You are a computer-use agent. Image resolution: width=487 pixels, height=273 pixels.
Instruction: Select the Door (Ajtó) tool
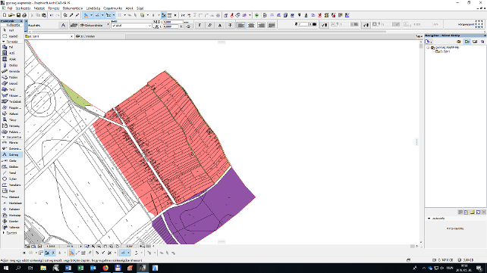[x=11, y=53]
